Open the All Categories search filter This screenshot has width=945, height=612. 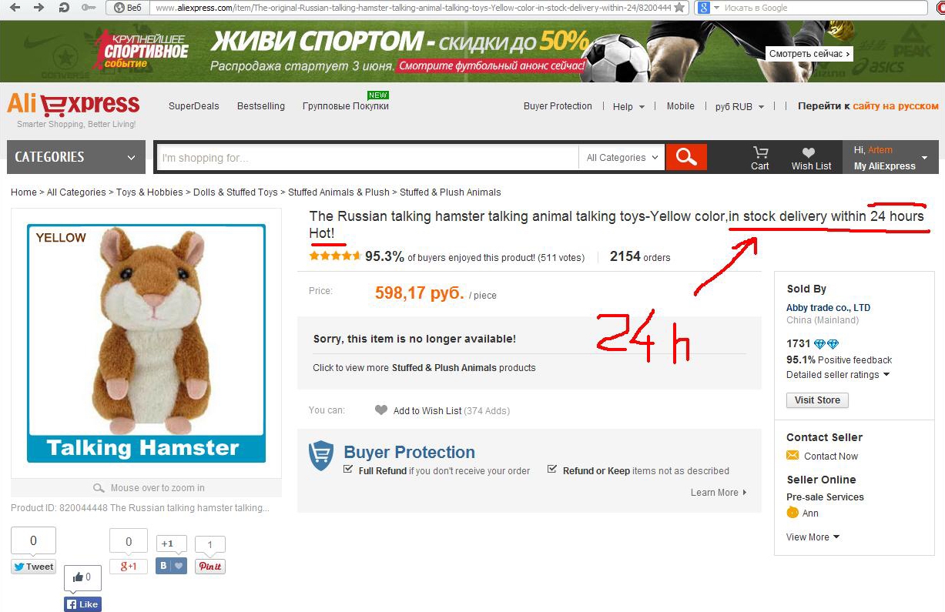point(622,158)
